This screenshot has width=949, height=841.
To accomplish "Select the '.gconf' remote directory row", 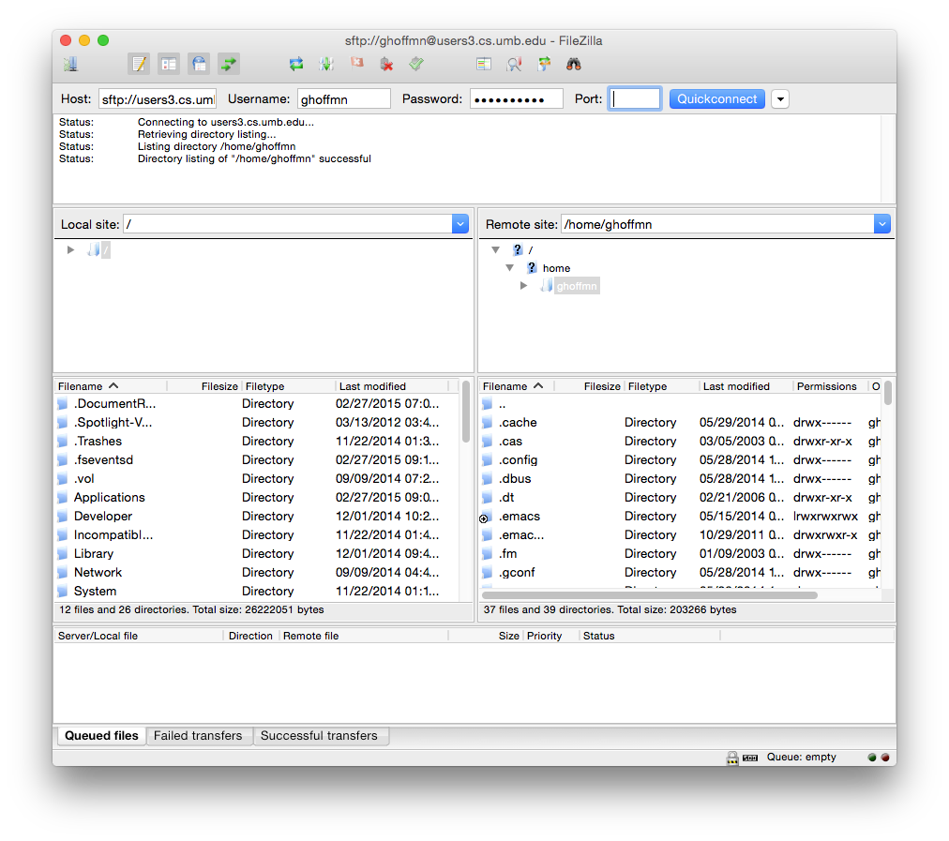I will (681, 573).
